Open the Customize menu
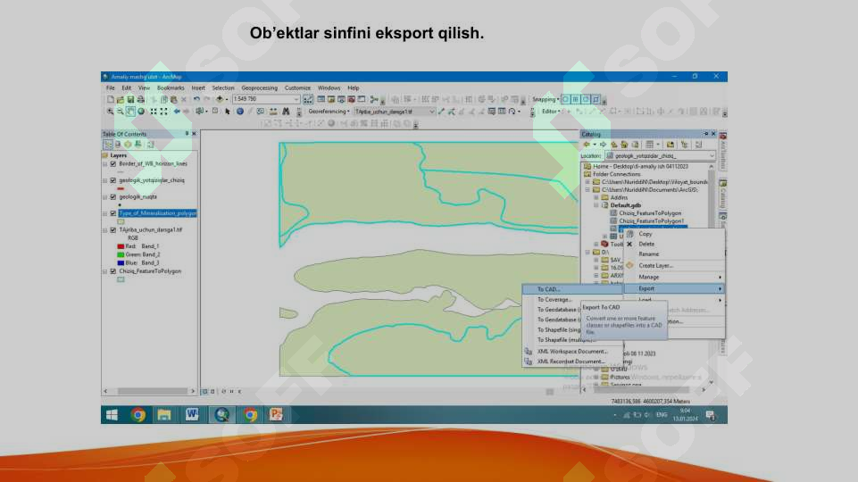The width and height of the screenshot is (858, 482). [297, 88]
